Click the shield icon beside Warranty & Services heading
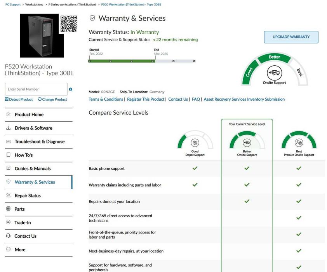This screenshot has height=272, width=327. (x=92, y=18)
